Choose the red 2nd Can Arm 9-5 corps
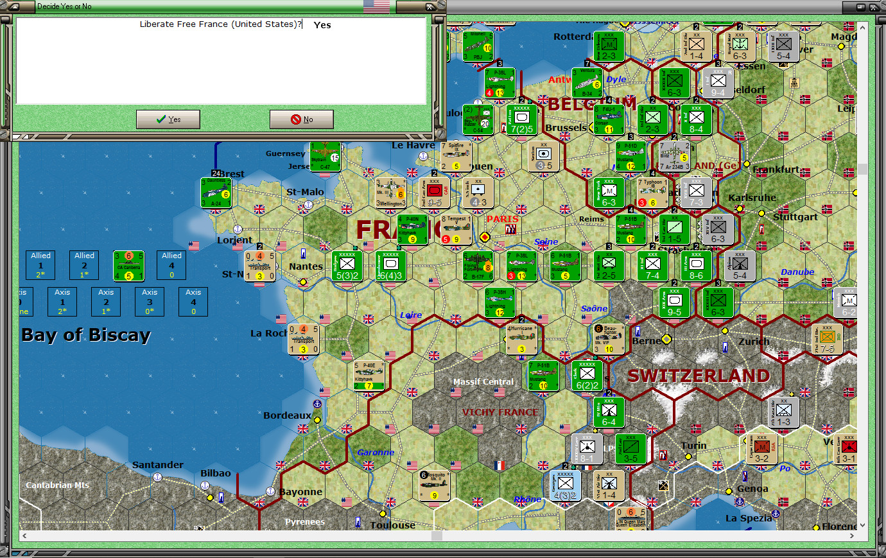This screenshot has height=558, width=886. point(434,193)
